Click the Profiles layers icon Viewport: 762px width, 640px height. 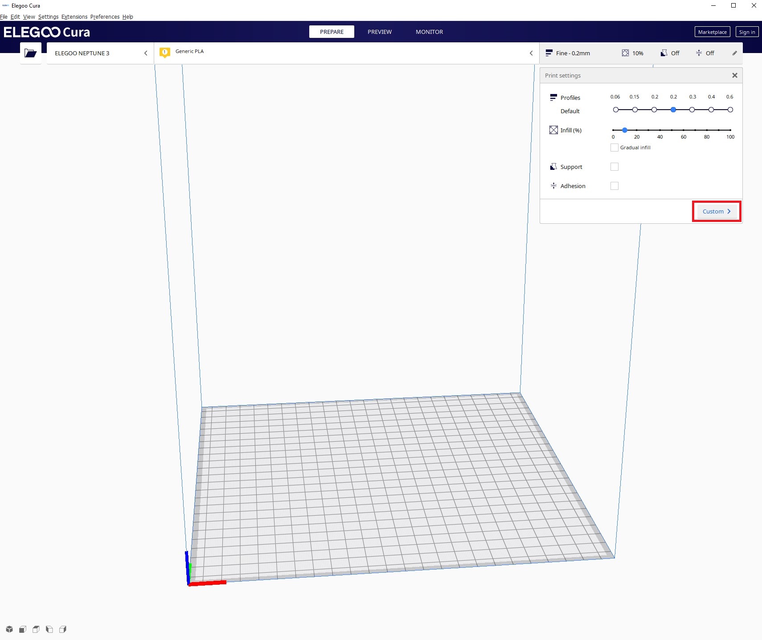pyautogui.click(x=553, y=97)
